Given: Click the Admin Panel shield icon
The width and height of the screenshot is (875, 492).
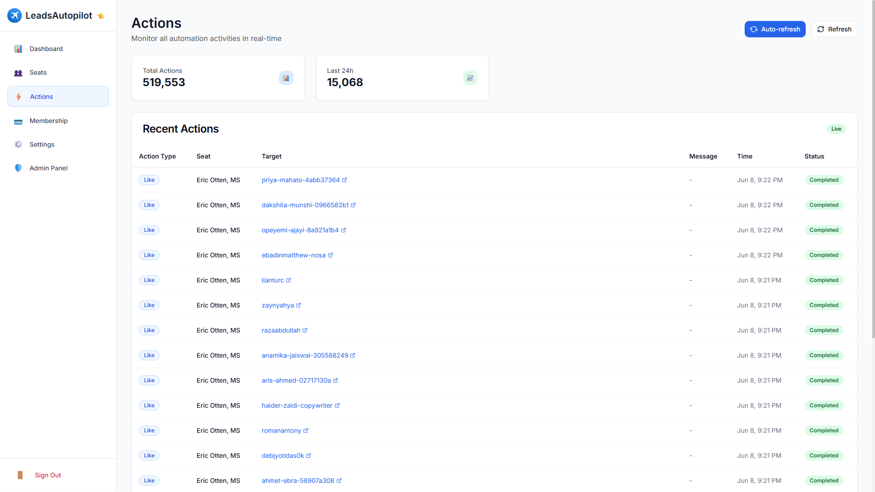Looking at the screenshot, I should click(x=18, y=168).
